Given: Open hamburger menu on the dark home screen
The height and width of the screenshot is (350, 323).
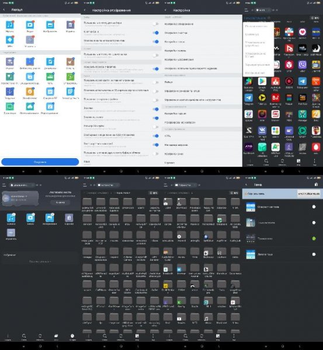Looking at the screenshot, I should click(4, 185).
